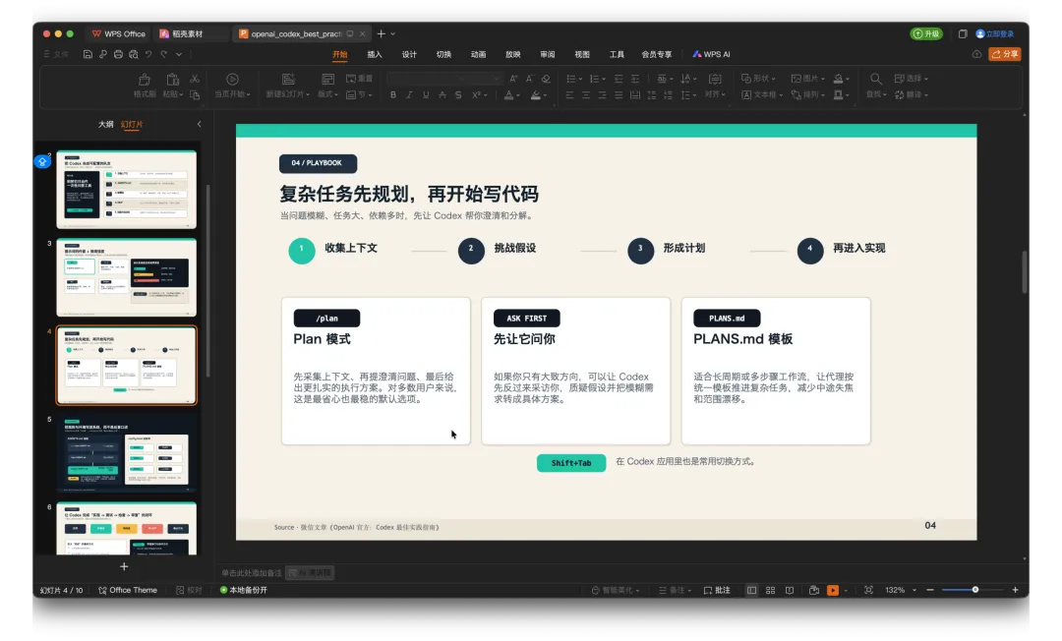Toggle local backup (本地备份开) status

click(x=244, y=590)
